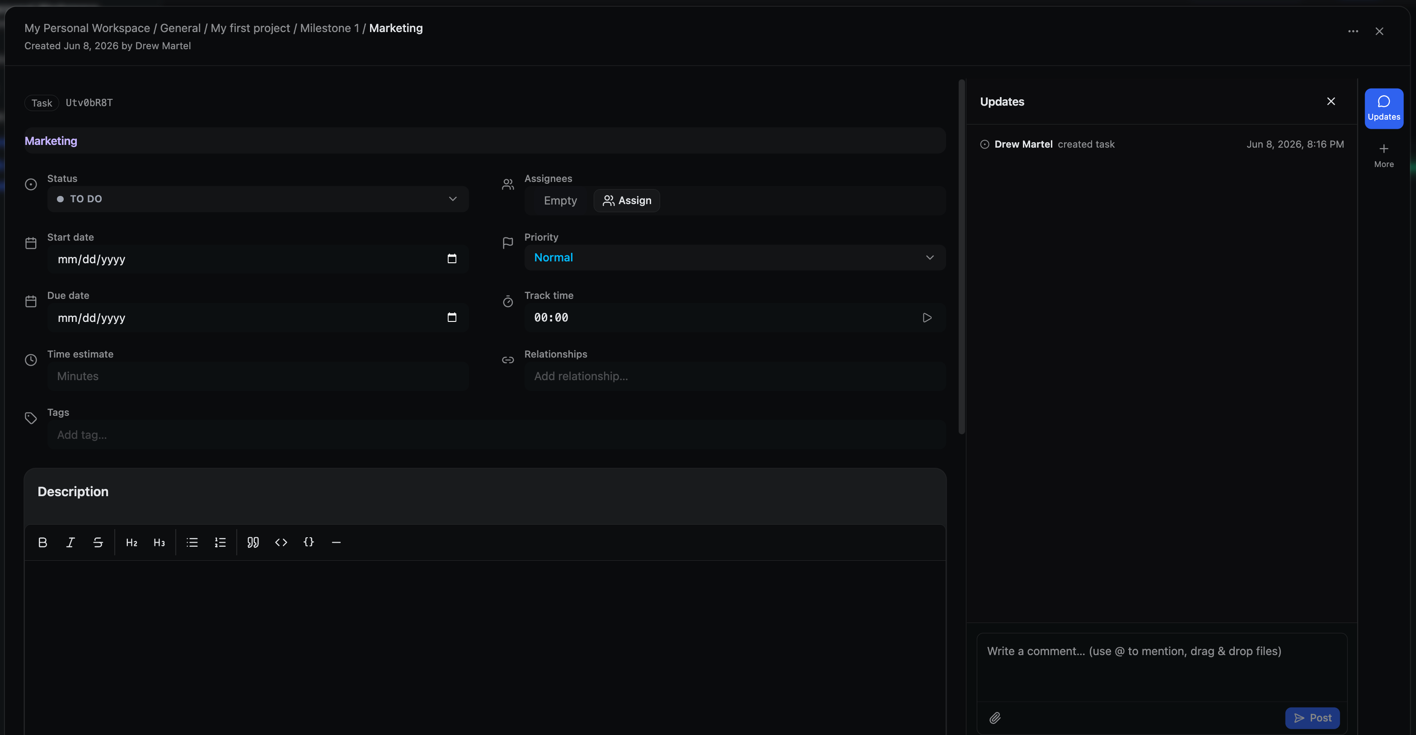Close the Updates panel
Image resolution: width=1416 pixels, height=735 pixels.
click(x=1331, y=101)
